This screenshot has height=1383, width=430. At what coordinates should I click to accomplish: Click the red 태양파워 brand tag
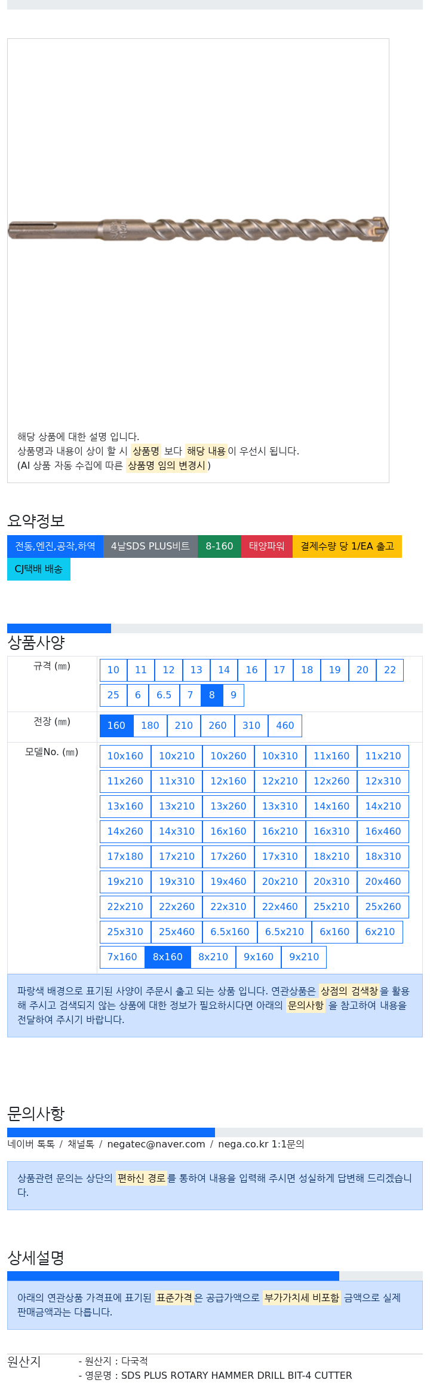(x=267, y=547)
